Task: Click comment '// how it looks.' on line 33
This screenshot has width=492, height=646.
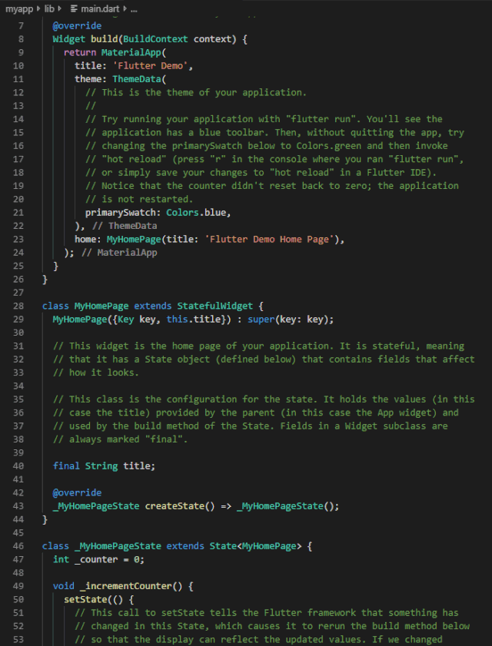Action: click(x=96, y=373)
